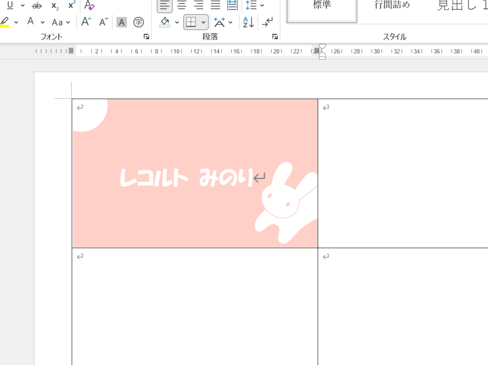The width and height of the screenshot is (488, 365).
Task: Toggle underline formatting
Action: (x=10, y=5)
